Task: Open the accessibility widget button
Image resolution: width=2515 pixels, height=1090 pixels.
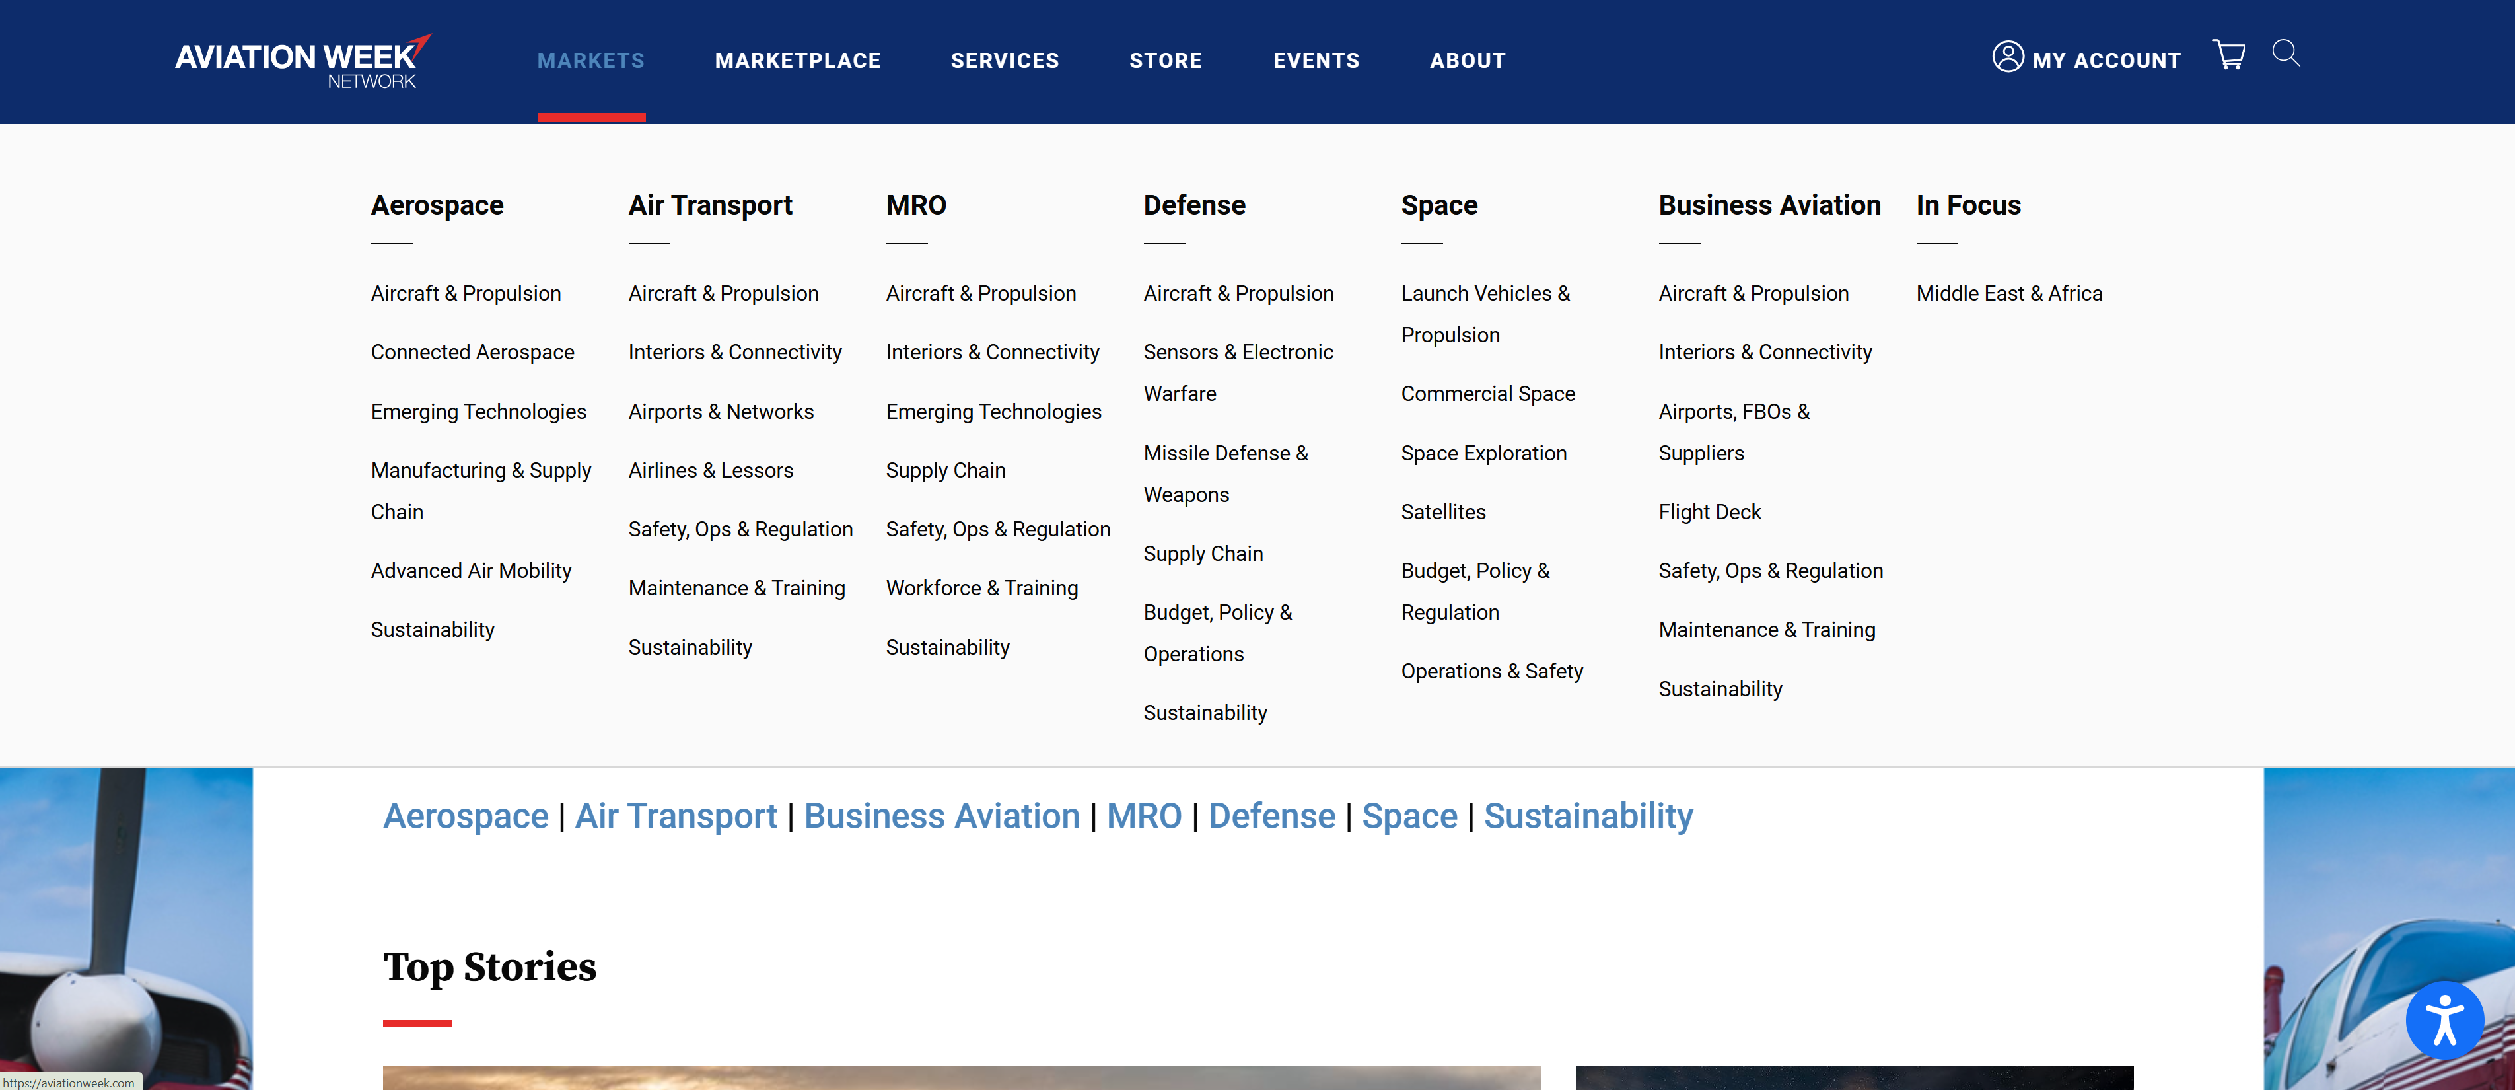Action: pyautogui.click(x=2444, y=1020)
